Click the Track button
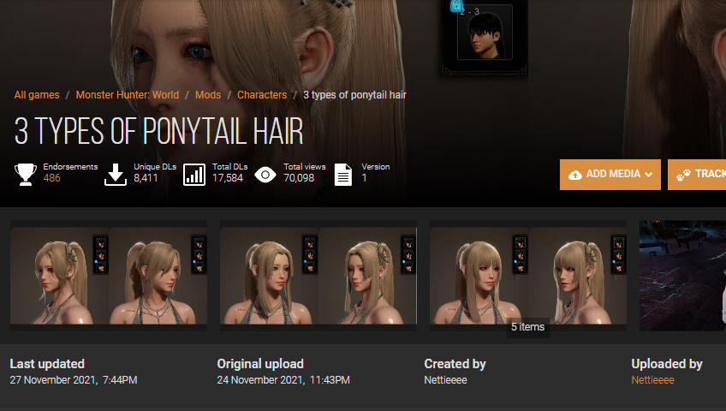 pos(697,175)
